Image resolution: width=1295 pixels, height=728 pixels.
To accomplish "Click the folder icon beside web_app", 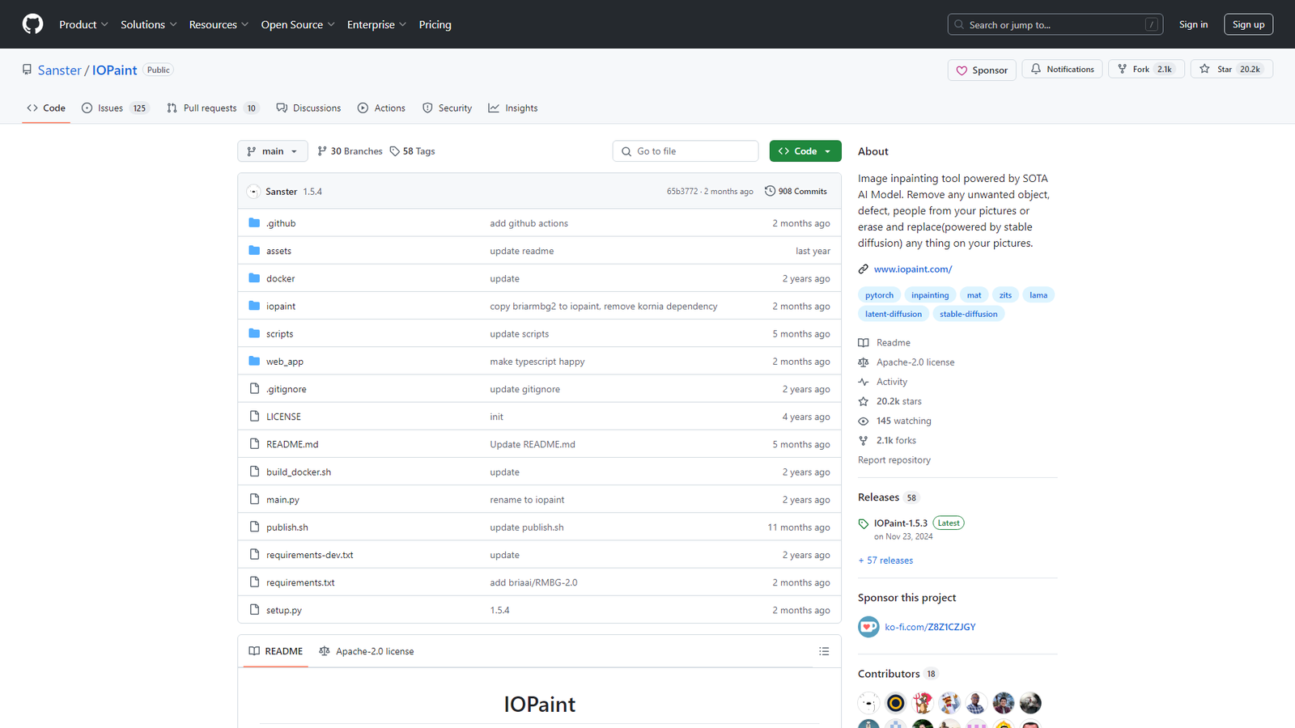I will pyautogui.click(x=254, y=362).
